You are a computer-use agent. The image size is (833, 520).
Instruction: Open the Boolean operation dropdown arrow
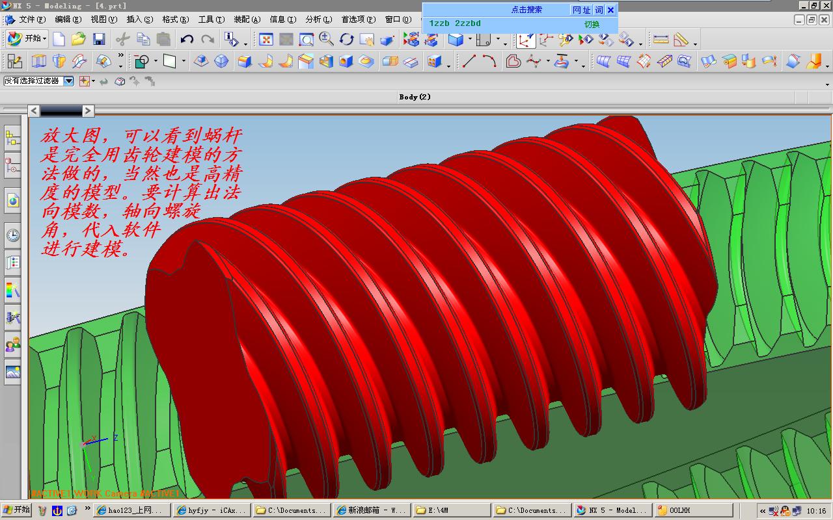pos(156,62)
